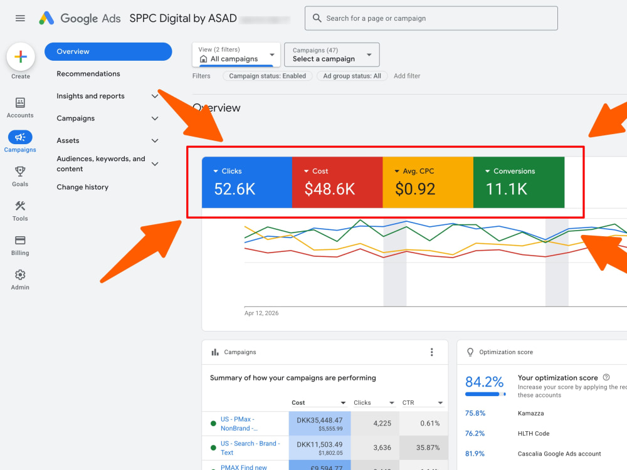Focus the search for page or campaign field
The width and height of the screenshot is (627, 470).
pyautogui.click(x=431, y=18)
